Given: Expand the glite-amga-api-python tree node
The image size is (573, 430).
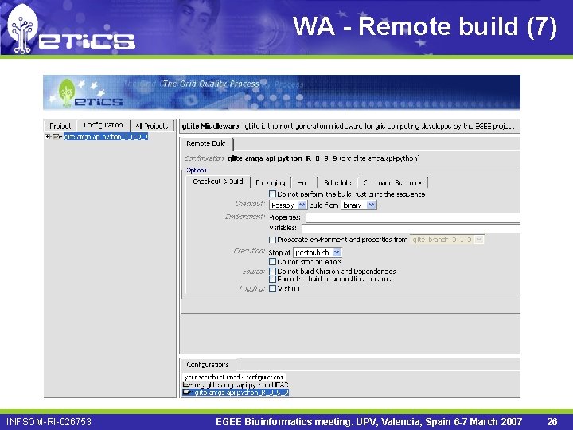Looking at the screenshot, I should pos(48,137).
